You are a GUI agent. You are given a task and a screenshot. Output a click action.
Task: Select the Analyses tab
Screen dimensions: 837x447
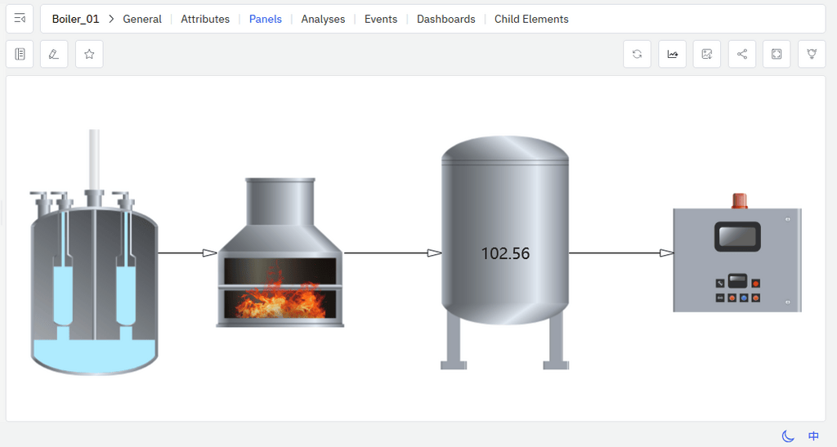[323, 19]
